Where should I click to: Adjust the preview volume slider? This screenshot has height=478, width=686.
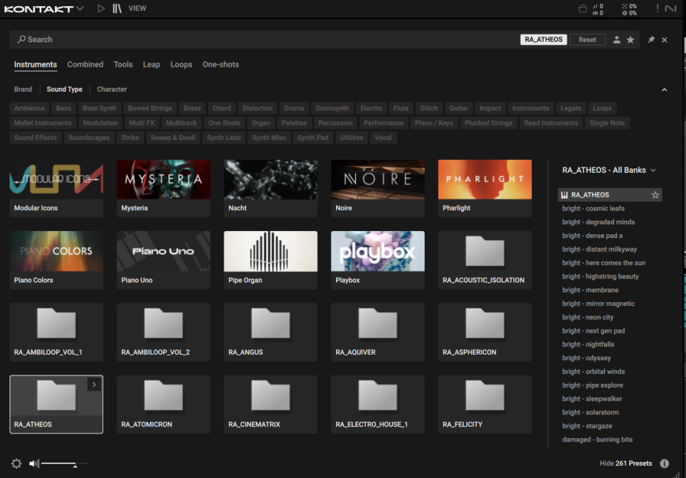click(75, 464)
